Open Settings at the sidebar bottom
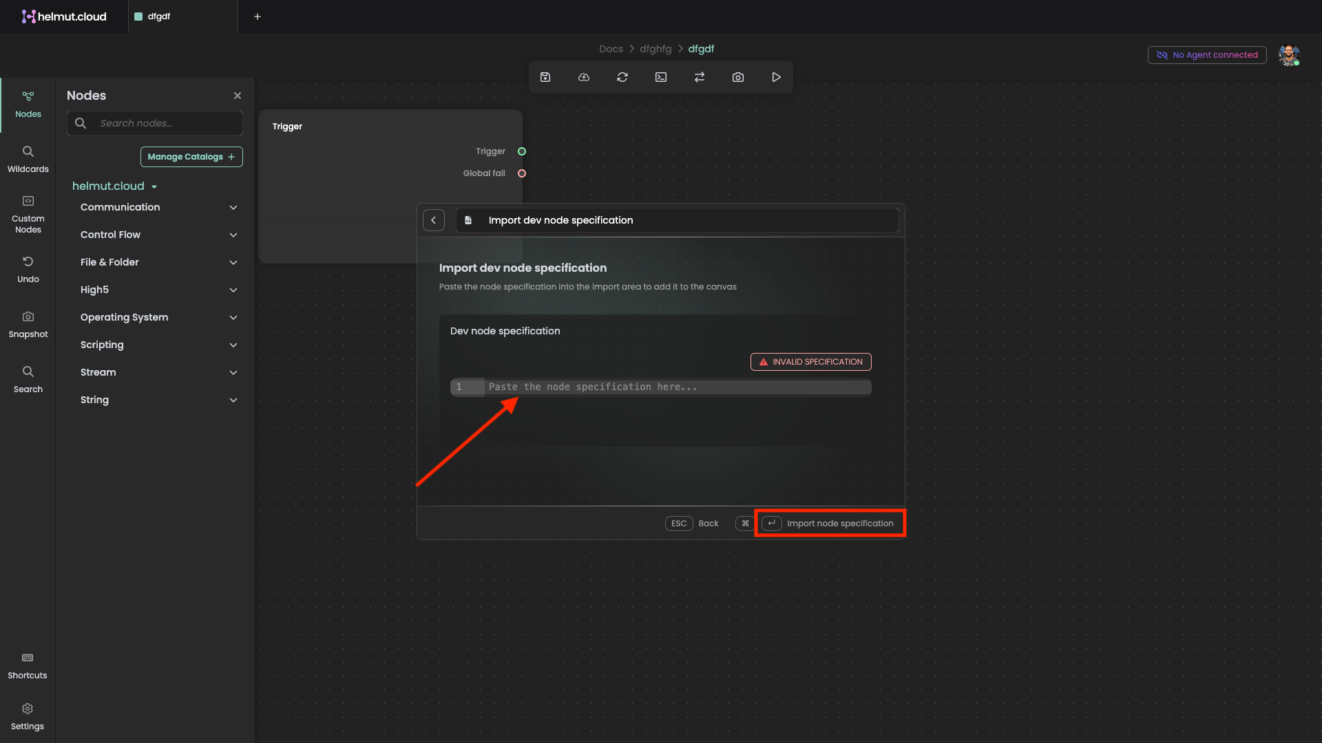This screenshot has width=1322, height=743. click(x=28, y=716)
